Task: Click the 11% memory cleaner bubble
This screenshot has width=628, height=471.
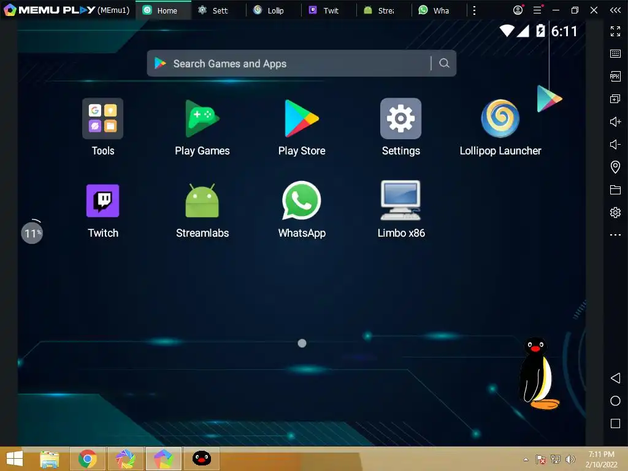Action: point(32,232)
